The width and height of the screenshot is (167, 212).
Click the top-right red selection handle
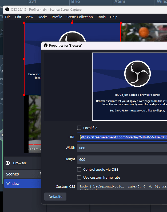coord(121,23)
